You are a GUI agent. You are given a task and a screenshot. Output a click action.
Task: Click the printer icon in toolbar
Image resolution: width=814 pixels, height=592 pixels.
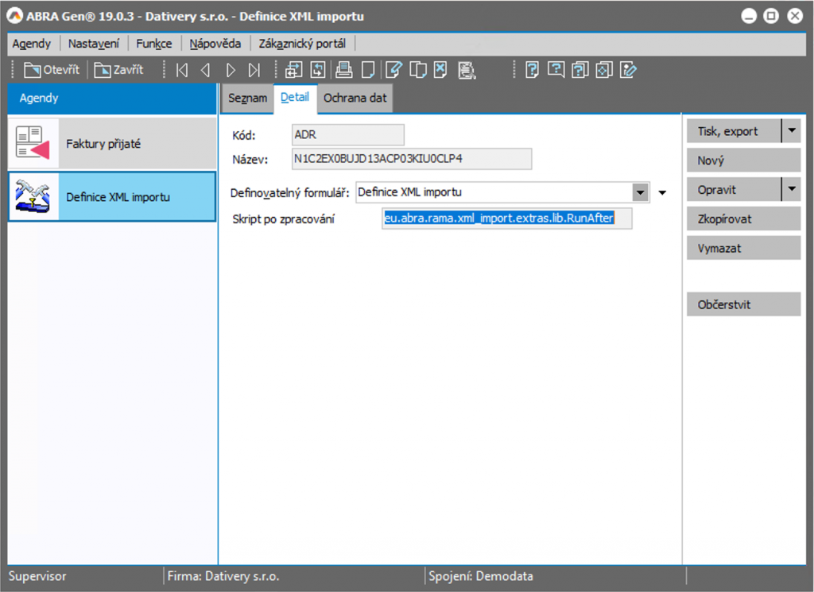coord(343,69)
